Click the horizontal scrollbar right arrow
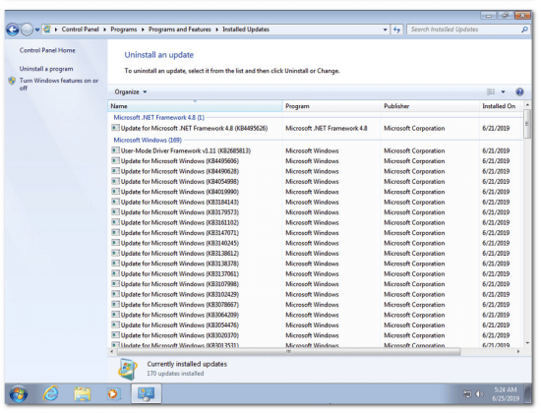This screenshot has height=413, width=541. coord(518,352)
